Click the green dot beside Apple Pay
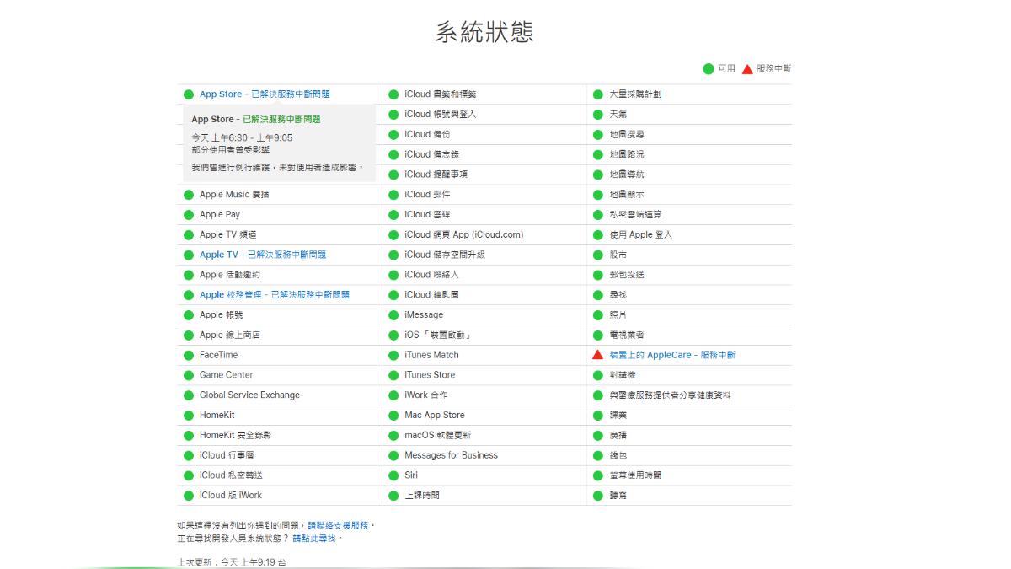The height and width of the screenshot is (569, 1011). click(189, 215)
